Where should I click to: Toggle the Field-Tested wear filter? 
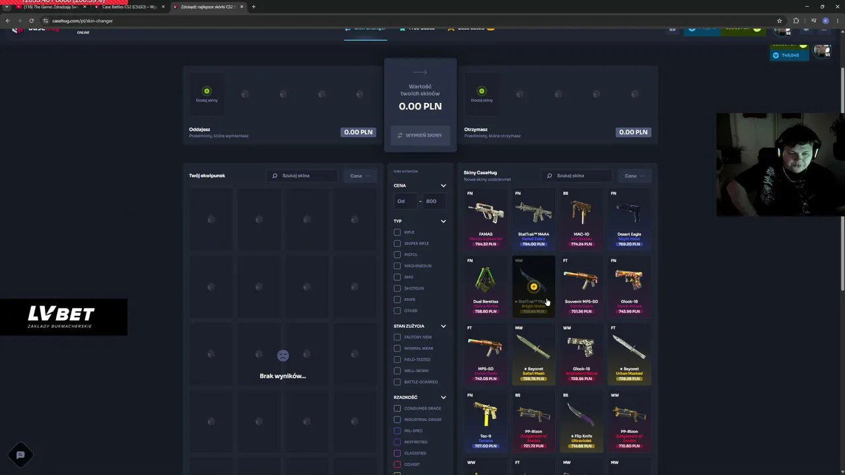tap(397, 360)
